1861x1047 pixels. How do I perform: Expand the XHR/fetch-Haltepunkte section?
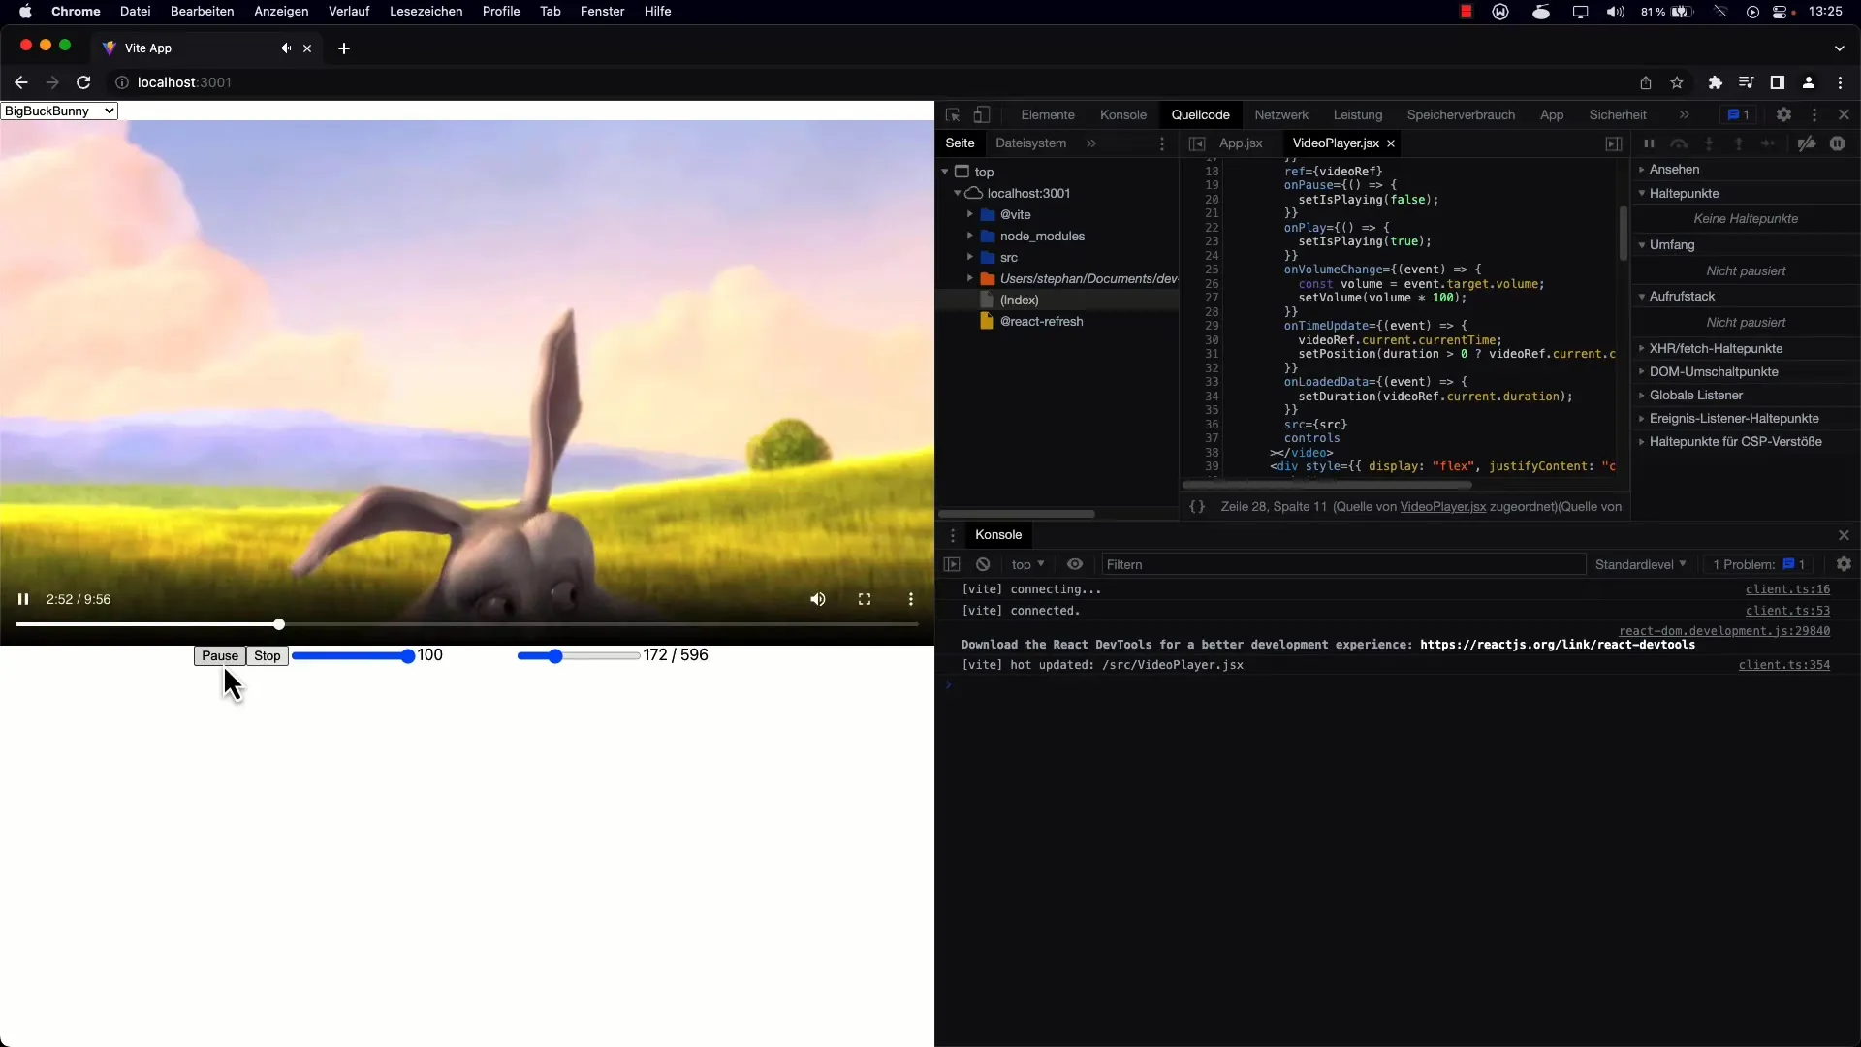pos(1716,348)
